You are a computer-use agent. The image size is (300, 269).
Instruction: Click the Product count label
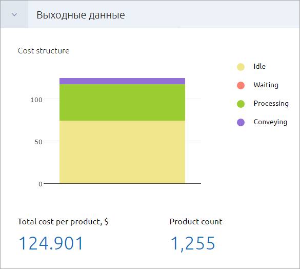point(196,222)
